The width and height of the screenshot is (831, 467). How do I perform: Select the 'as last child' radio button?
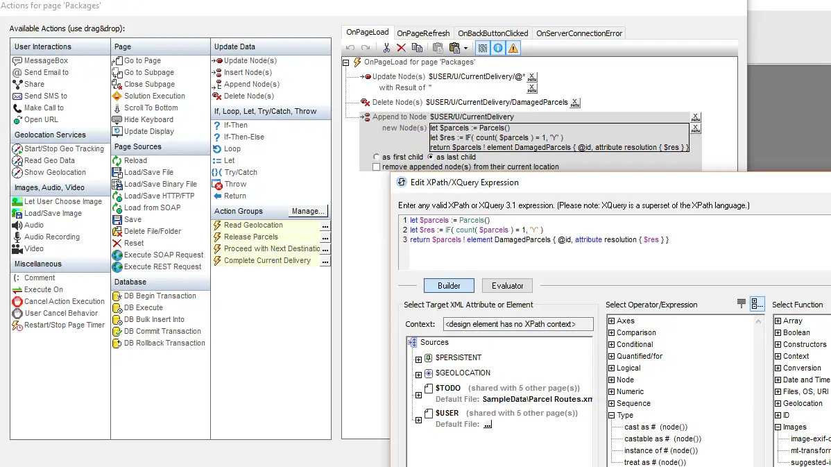click(x=430, y=157)
